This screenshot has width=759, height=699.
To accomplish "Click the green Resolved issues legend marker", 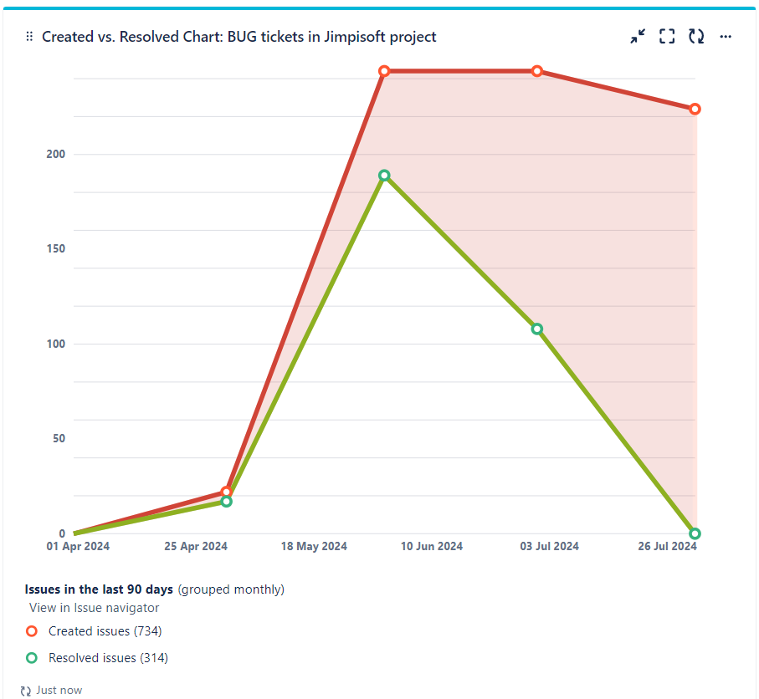I will pyautogui.click(x=31, y=658).
